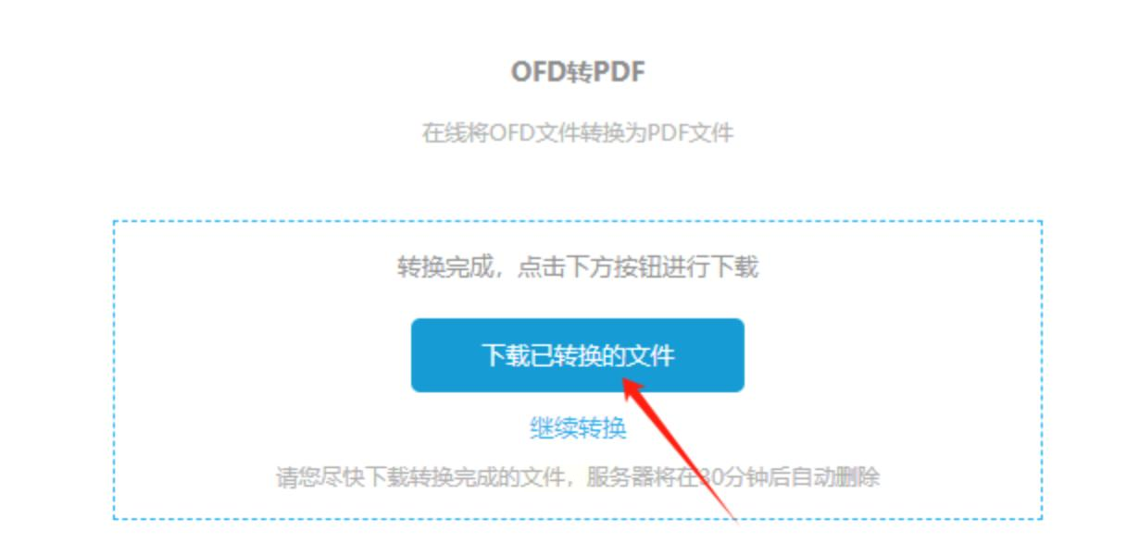1139x555 pixels.
Task: Click the 下载已转换的文件 download button
Action: pos(577,355)
